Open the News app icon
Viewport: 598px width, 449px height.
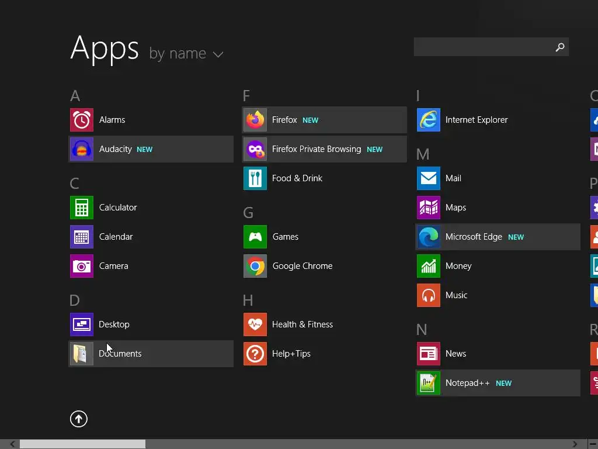429,354
